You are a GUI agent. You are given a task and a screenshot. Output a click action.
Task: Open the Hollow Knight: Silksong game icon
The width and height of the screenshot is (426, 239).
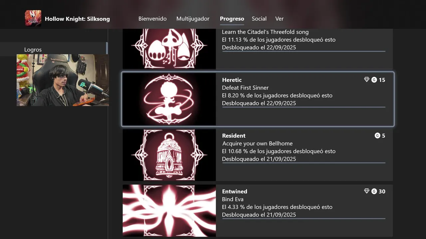pos(33,18)
